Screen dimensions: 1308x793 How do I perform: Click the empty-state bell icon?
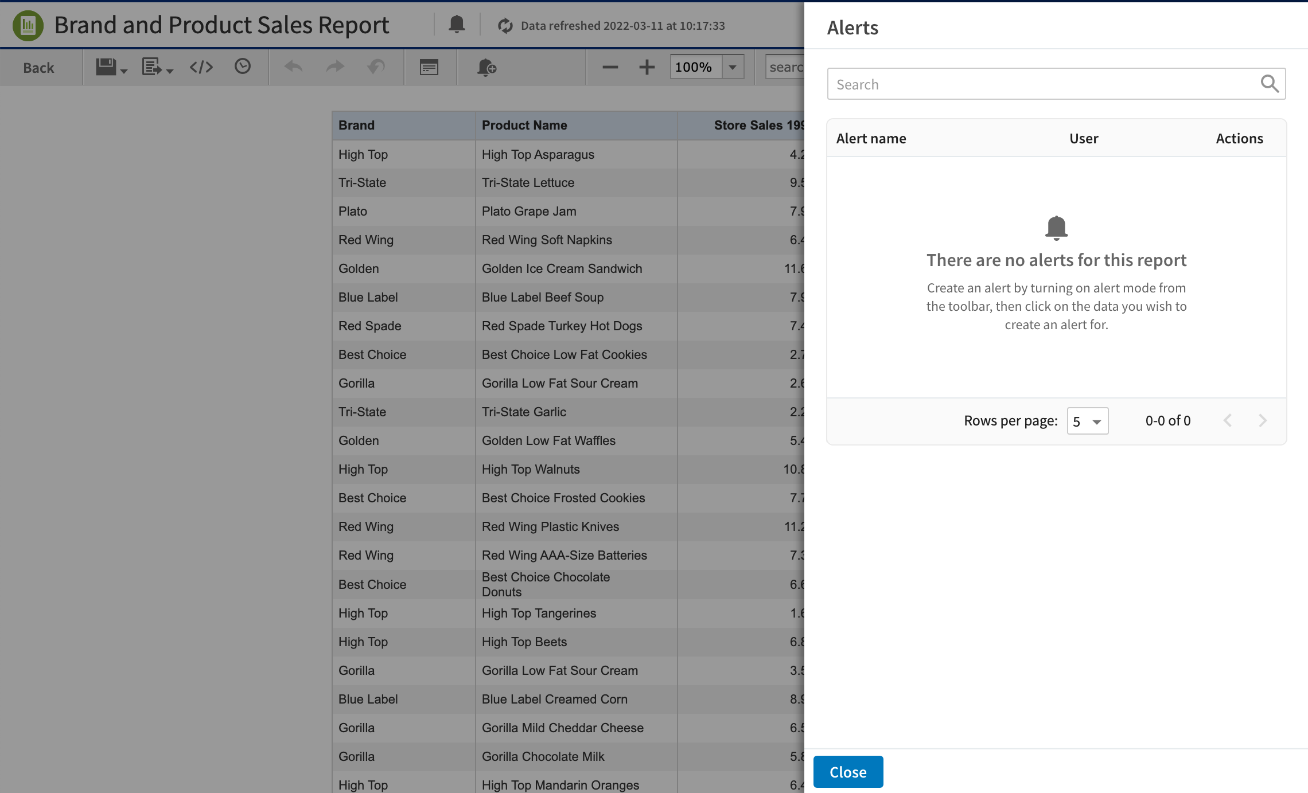[x=1056, y=228]
